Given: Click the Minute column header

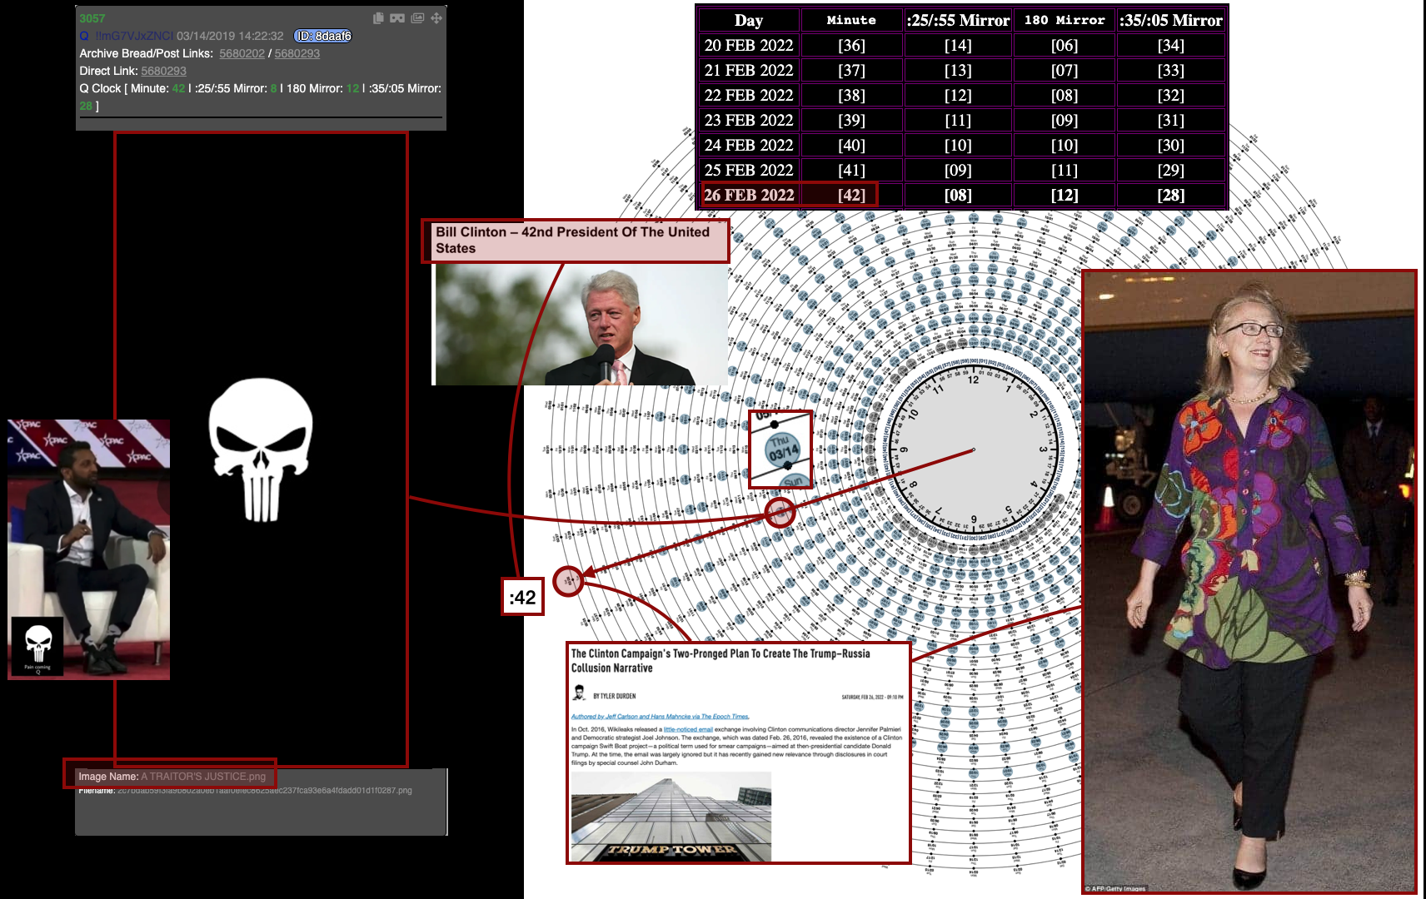Looking at the screenshot, I should tap(851, 20).
